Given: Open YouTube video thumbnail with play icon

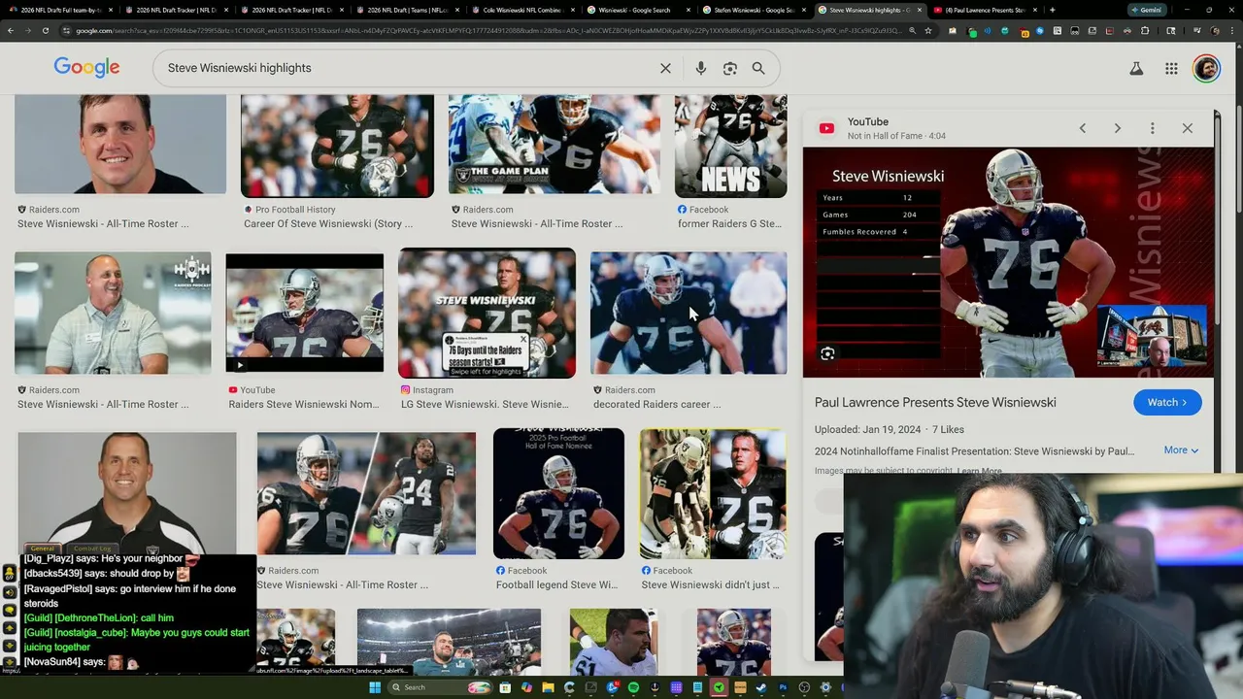Looking at the screenshot, I should [x=305, y=313].
